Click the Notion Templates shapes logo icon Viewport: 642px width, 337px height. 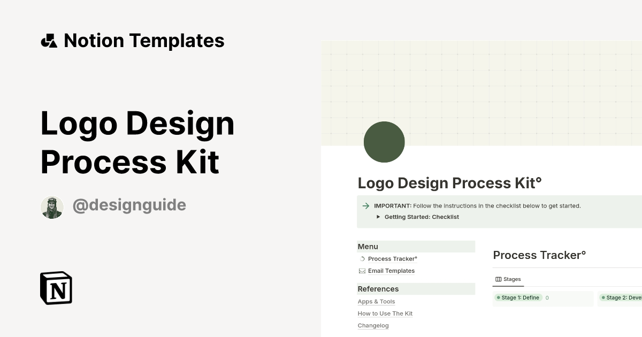[x=49, y=41]
